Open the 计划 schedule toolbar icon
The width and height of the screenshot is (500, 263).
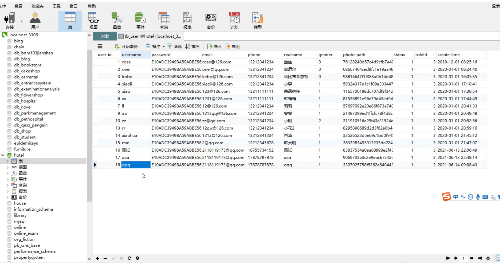pyautogui.click(x=234, y=21)
